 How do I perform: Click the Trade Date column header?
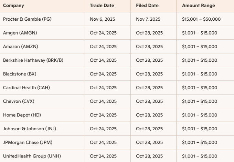[x=102, y=6]
